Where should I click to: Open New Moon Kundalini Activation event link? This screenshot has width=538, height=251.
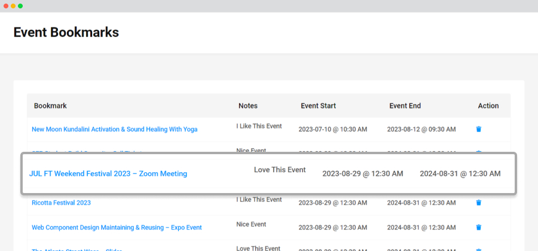coord(115,129)
